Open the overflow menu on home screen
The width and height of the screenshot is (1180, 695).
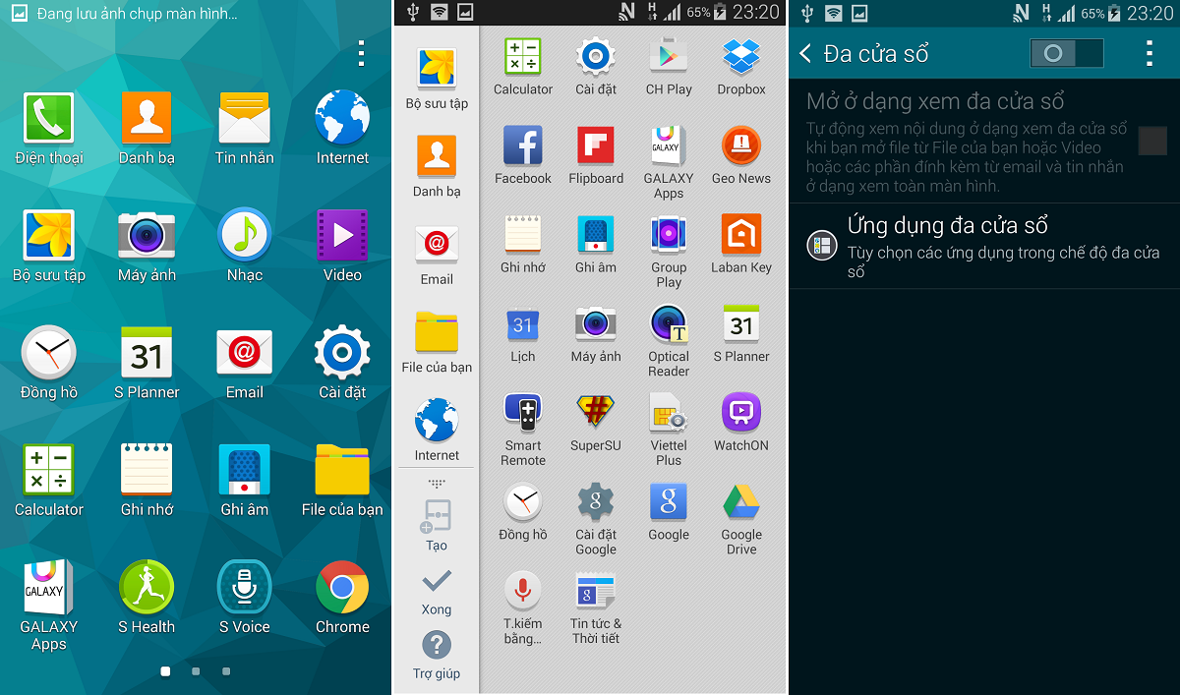(x=362, y=53)
